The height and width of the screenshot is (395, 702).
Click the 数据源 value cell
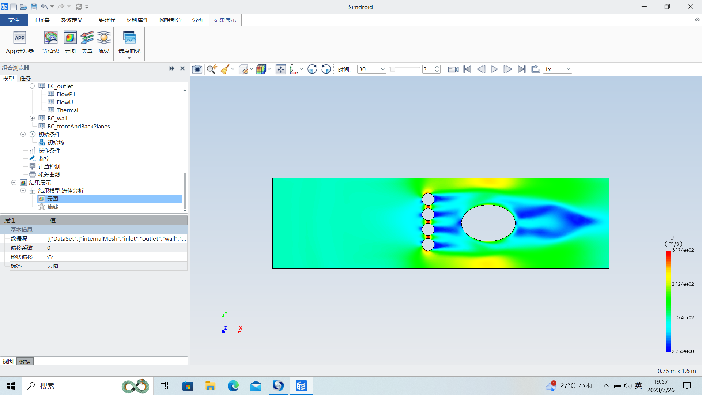pos(117,238)
